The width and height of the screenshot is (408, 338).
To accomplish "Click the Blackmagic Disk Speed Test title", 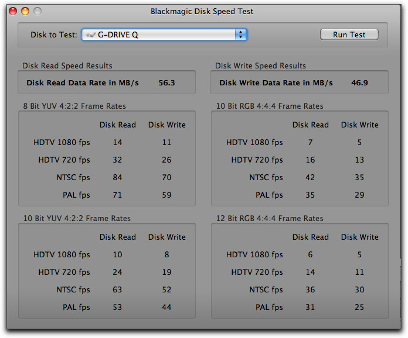I will coord(203,11).
